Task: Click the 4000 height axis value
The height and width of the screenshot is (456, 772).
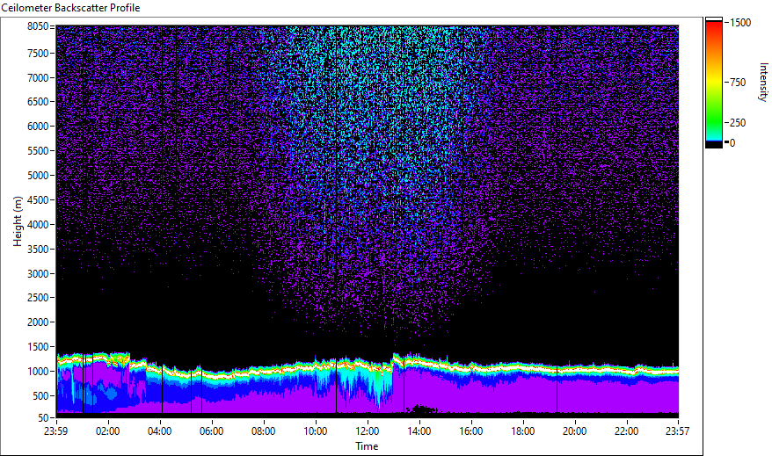Action: [38, 225]
